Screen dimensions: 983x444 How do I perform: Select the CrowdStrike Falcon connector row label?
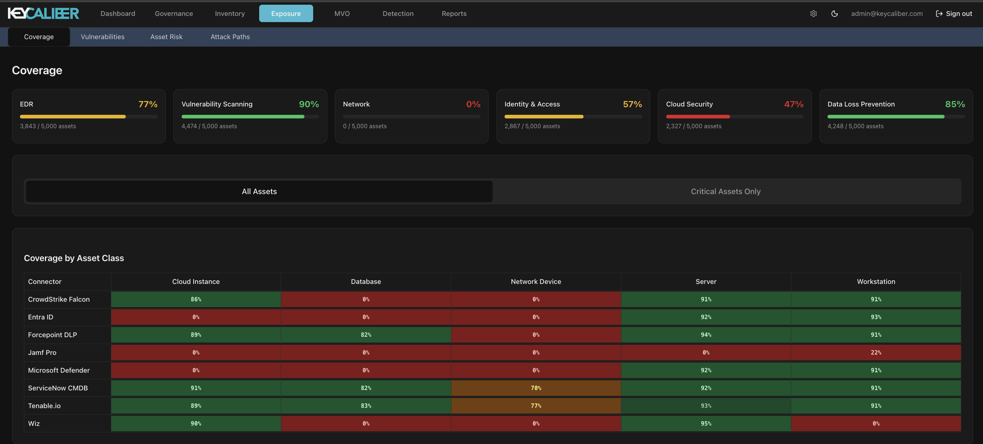click(59, 300)
